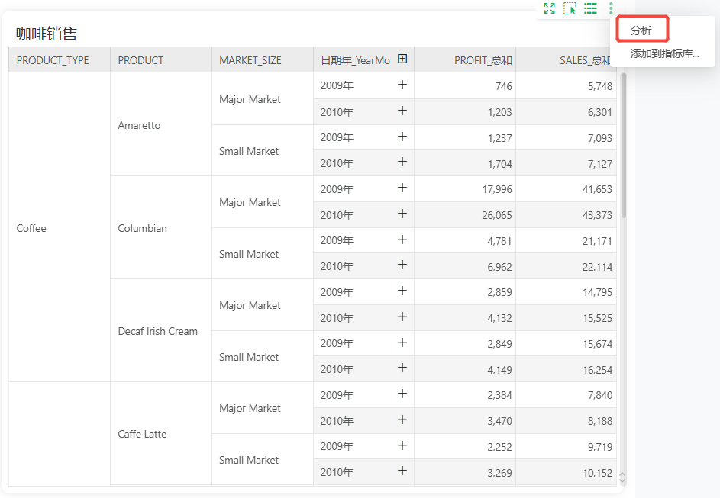Expand 2009年 row with profit 17,996

(x=402, y=188)
